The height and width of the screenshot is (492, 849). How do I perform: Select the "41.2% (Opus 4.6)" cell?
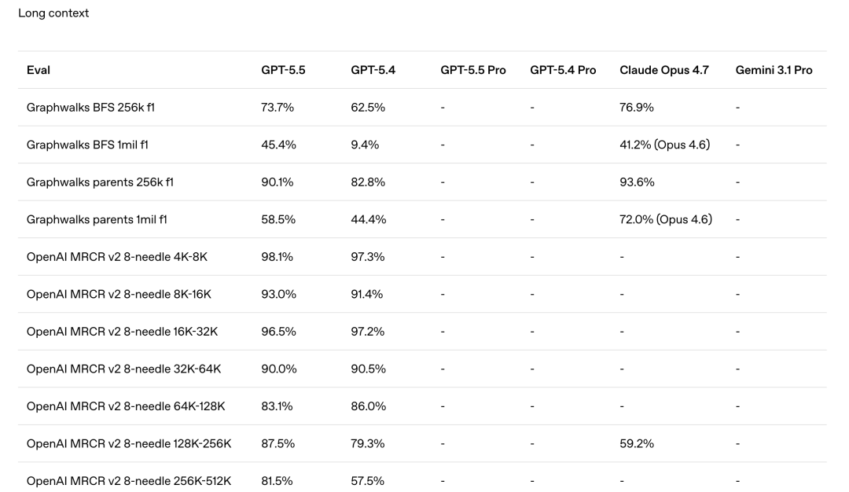(x=665, y=145)
